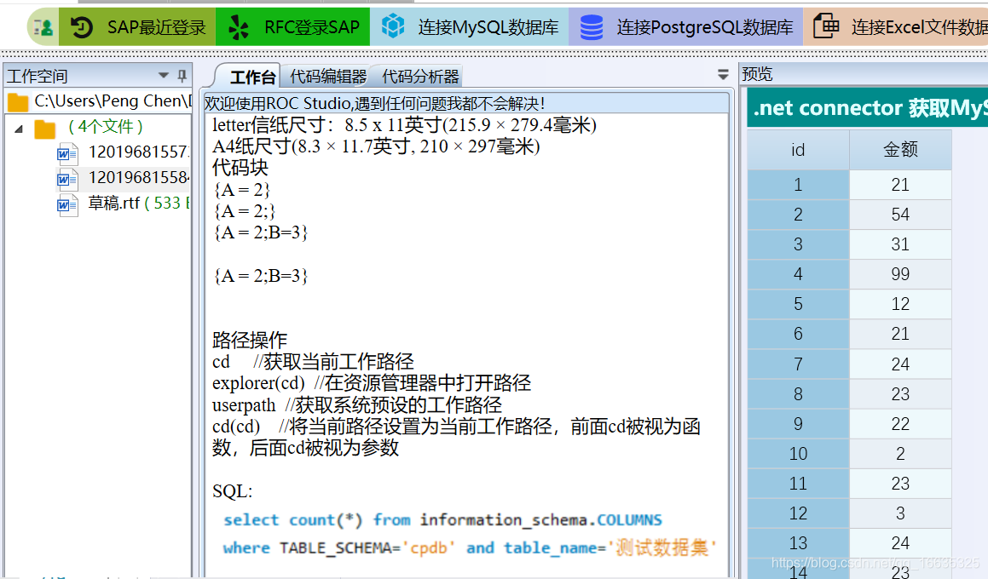Open the dropdown arrow right of the tab bar
Screen dimensions: 988x579
pyautogui.click(x=722, y=75)
